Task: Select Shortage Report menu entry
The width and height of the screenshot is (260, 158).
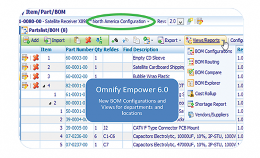Action: coord(207,104)
